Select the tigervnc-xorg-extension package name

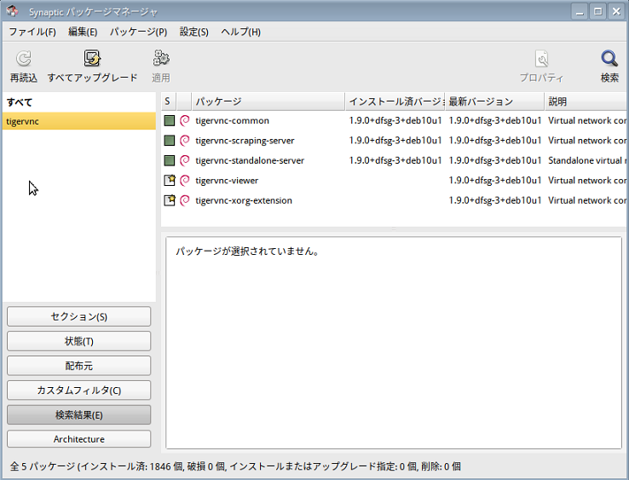244,200
